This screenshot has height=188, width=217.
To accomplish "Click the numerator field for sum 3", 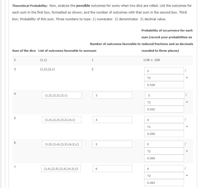I will click(164, 71).
